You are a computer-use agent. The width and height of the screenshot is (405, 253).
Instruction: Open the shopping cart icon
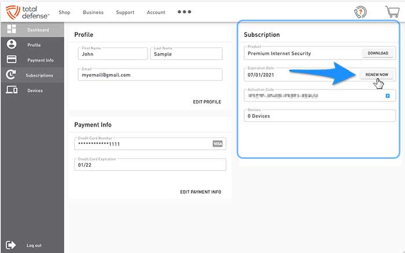click(392, 12)
